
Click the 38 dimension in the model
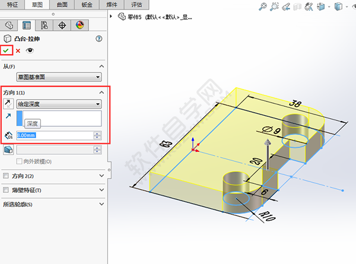pos(295,104)
